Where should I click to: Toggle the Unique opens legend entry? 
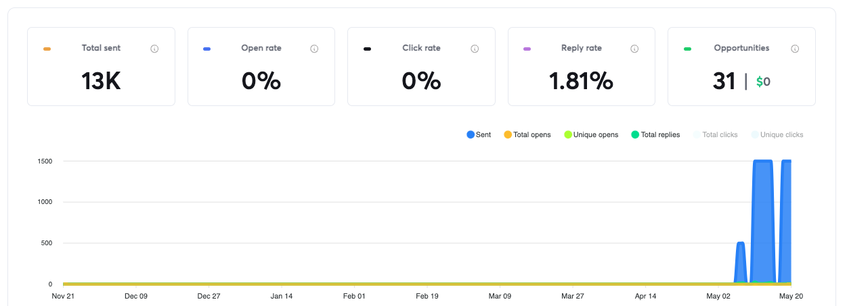590,135
